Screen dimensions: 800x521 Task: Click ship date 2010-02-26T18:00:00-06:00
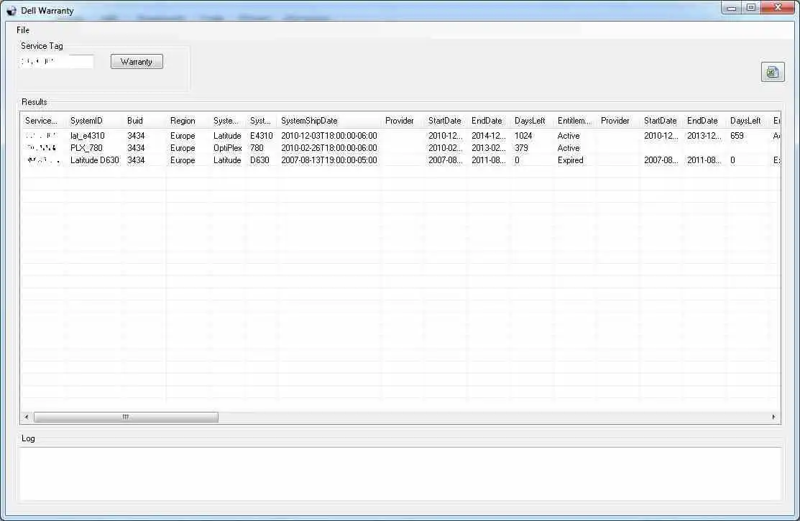click(329, 148)
